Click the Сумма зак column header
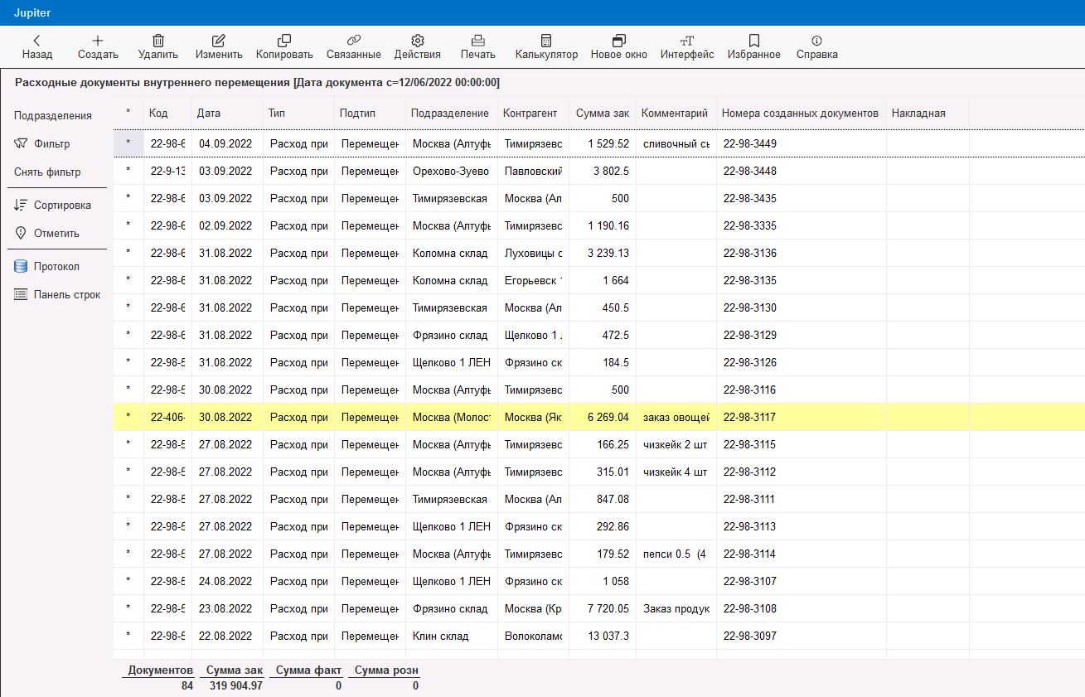 (603, 113)
